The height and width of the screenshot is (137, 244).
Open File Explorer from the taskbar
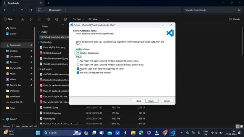[133, 133]
